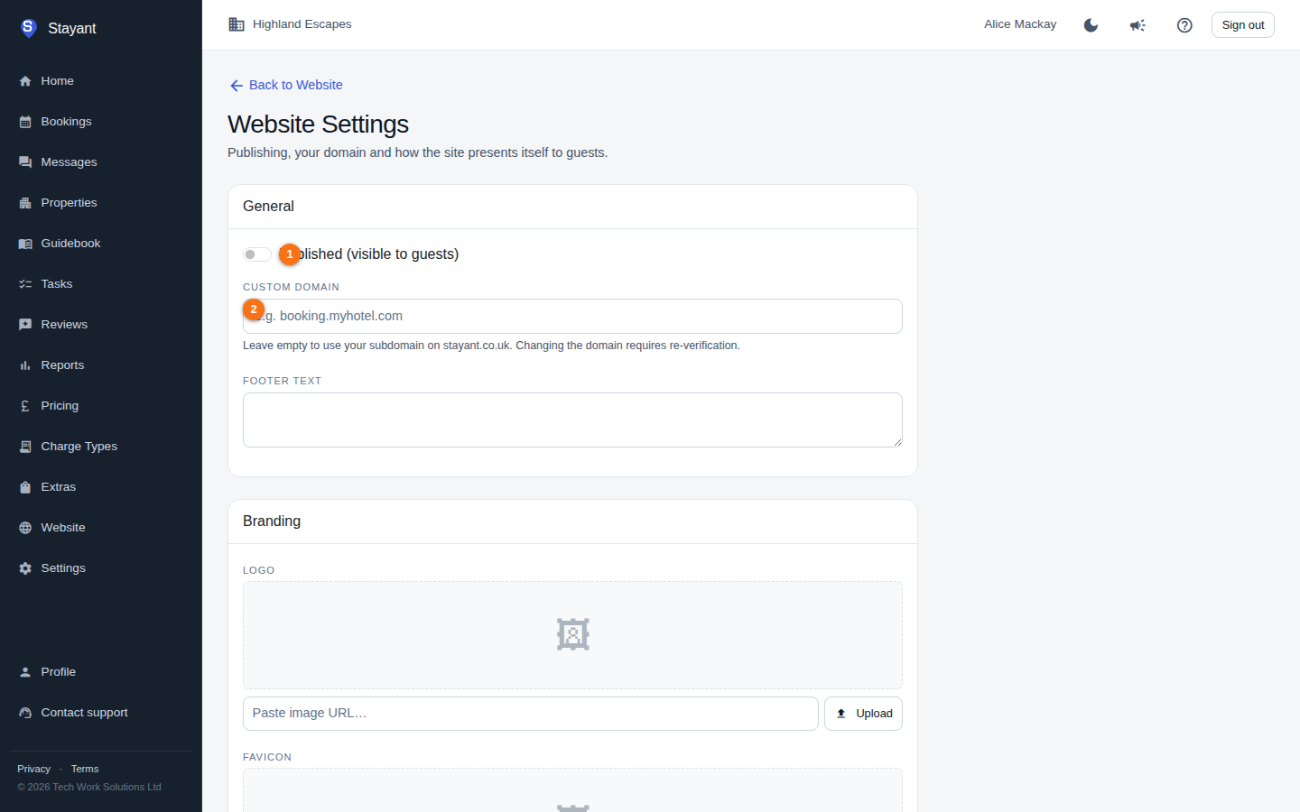Screen dimensions: 1300x812
Task: Click the Highland Escapes property name
Action: click(x=302, y=24)
